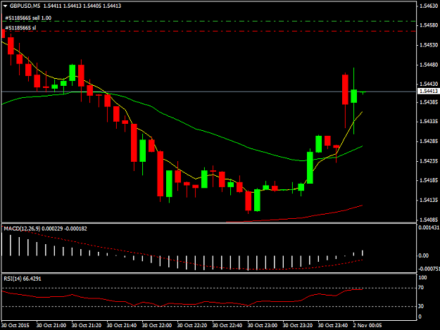Click the '30 Oct 21:00' time label
Viewport: 440px width, 330px height.
51,326
